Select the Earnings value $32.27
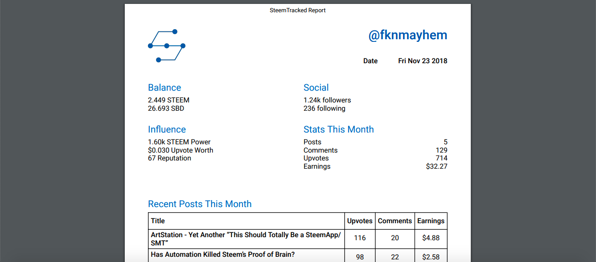 pos(437,167)
